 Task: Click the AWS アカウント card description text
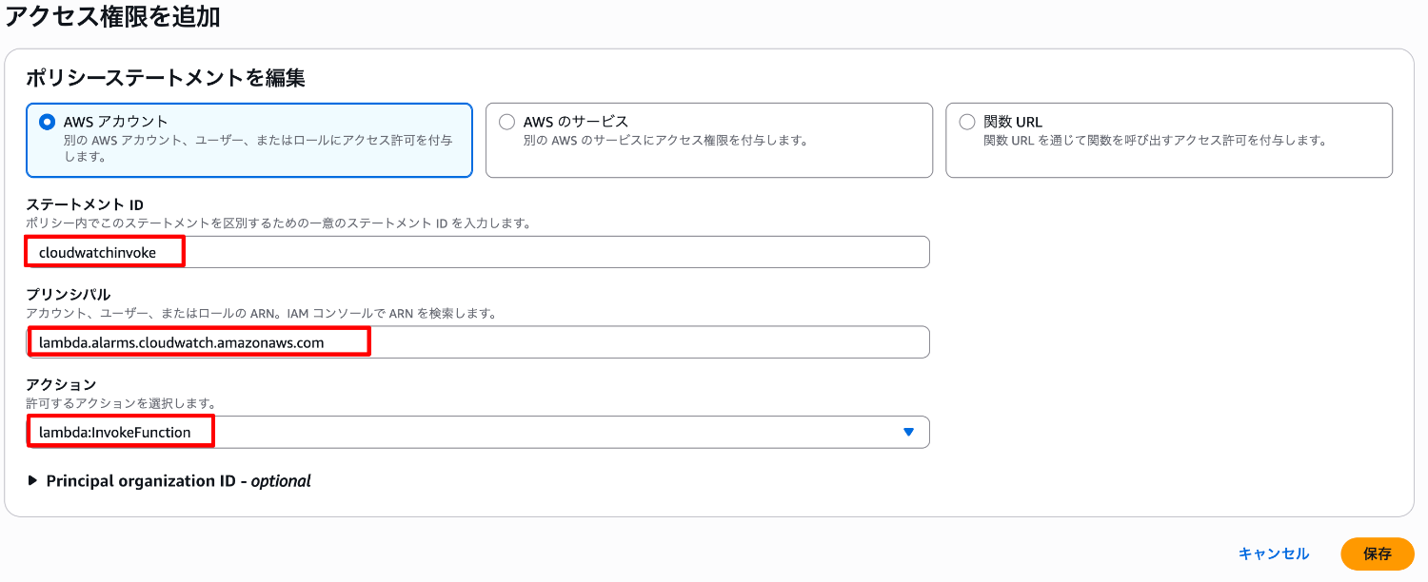257,147
